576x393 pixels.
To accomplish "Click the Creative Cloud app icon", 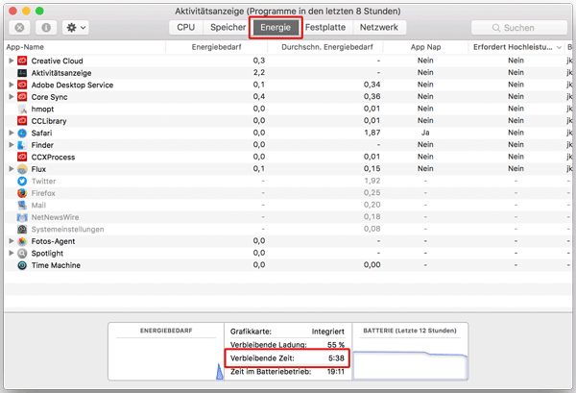I will click(22, 61).
